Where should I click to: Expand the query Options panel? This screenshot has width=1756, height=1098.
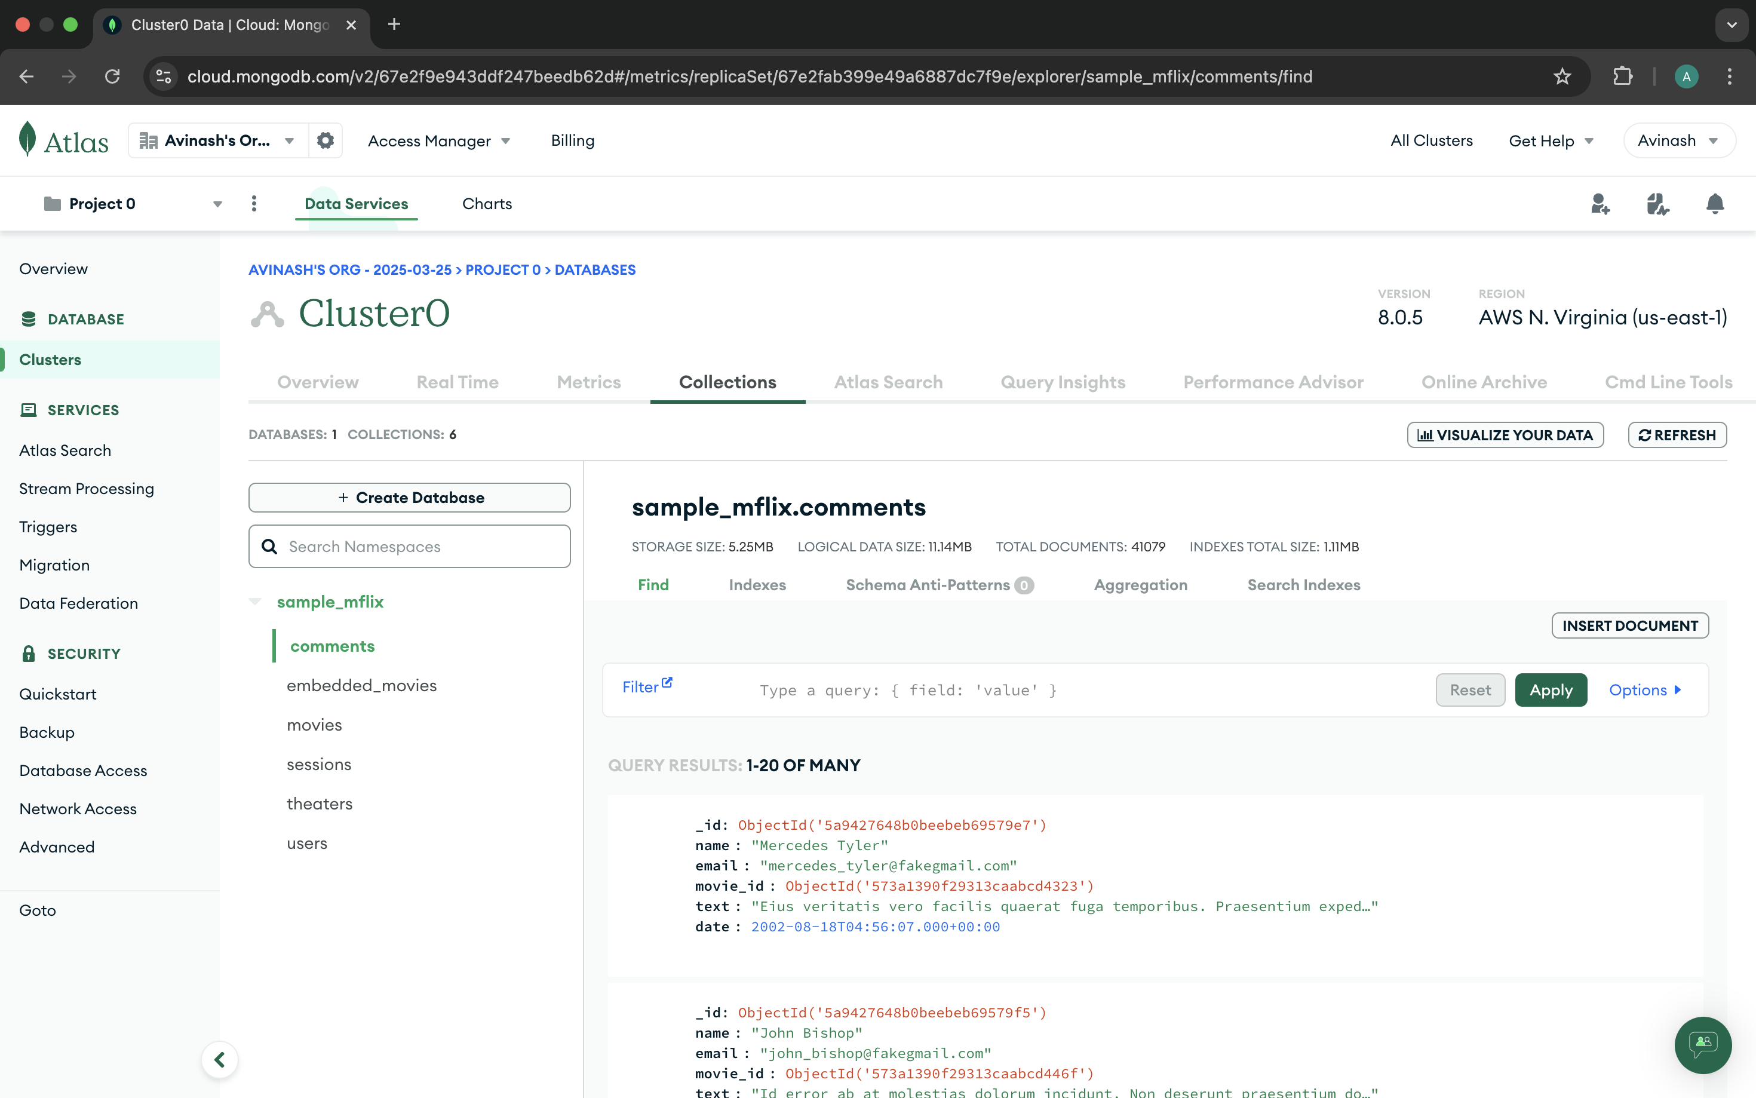(x=1645, y=690)
